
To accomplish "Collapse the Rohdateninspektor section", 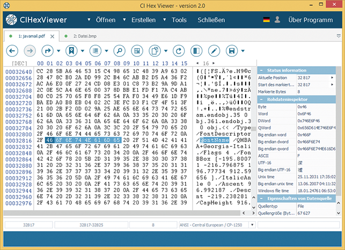I will coord(261,99).
